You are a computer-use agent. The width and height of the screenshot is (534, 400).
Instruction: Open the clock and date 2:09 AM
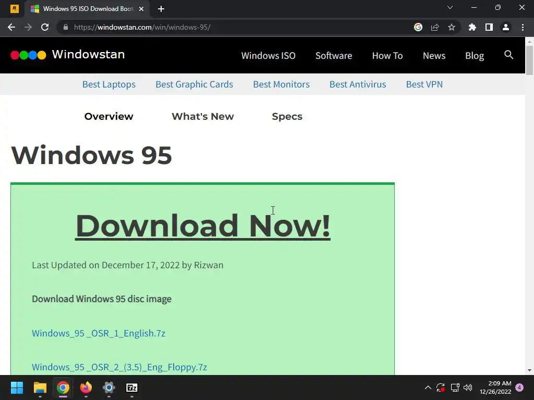click(x=495, y=387)
